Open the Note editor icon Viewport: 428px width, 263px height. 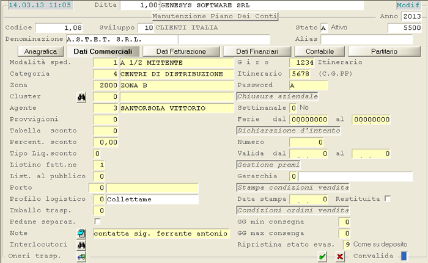click(81, 234)
